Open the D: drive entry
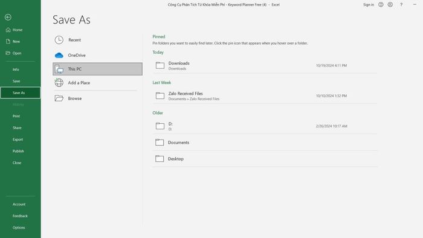This screenshot has height=238, width=423. (x=265, y=126)
